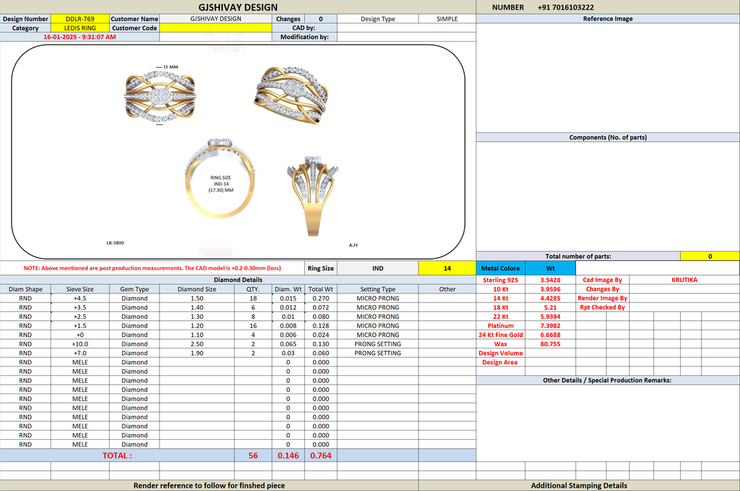740x491 pixels.
Task: Click the Reference Image header
Action: click(x=608, y=19)
